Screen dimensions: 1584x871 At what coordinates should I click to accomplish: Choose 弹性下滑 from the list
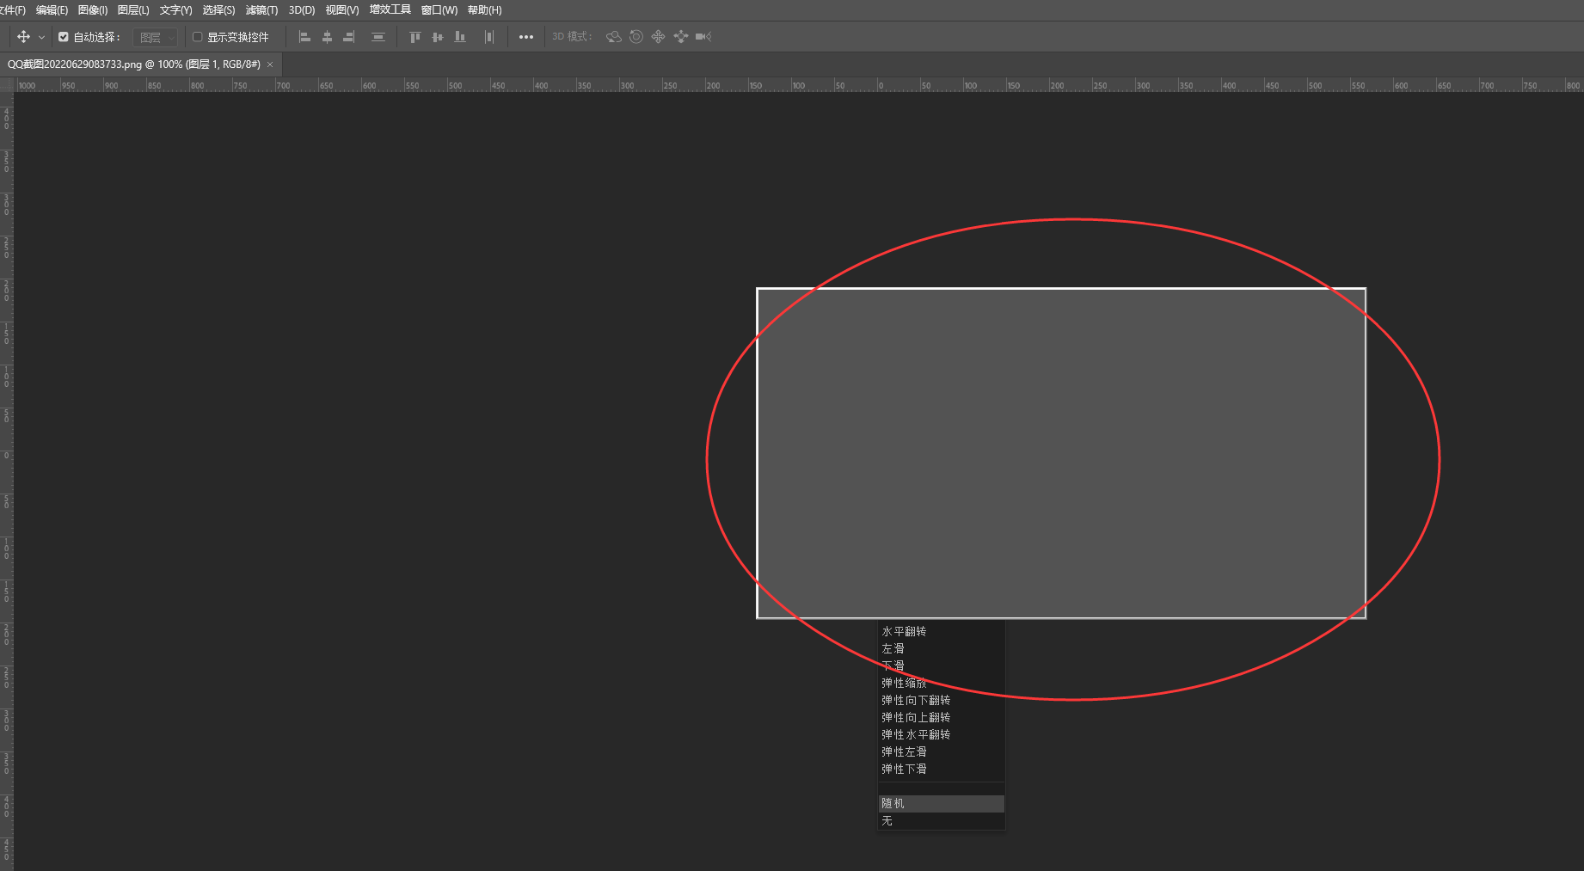pyautogui.click(x=941, y=769)
